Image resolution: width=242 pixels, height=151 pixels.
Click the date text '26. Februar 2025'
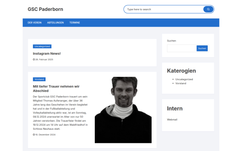point(44,60)
